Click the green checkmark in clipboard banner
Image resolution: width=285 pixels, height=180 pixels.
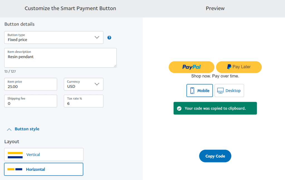[x=179, y=108]
